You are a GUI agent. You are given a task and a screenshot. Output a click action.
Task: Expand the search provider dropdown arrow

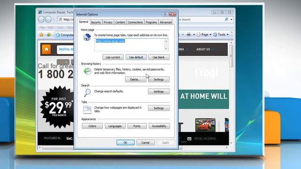tap(231, 20)
